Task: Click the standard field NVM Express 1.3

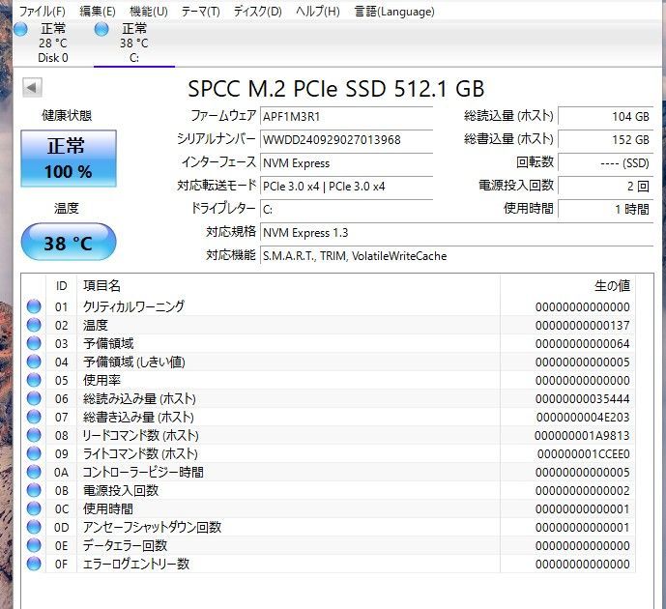Action: (x=456, y=233)
